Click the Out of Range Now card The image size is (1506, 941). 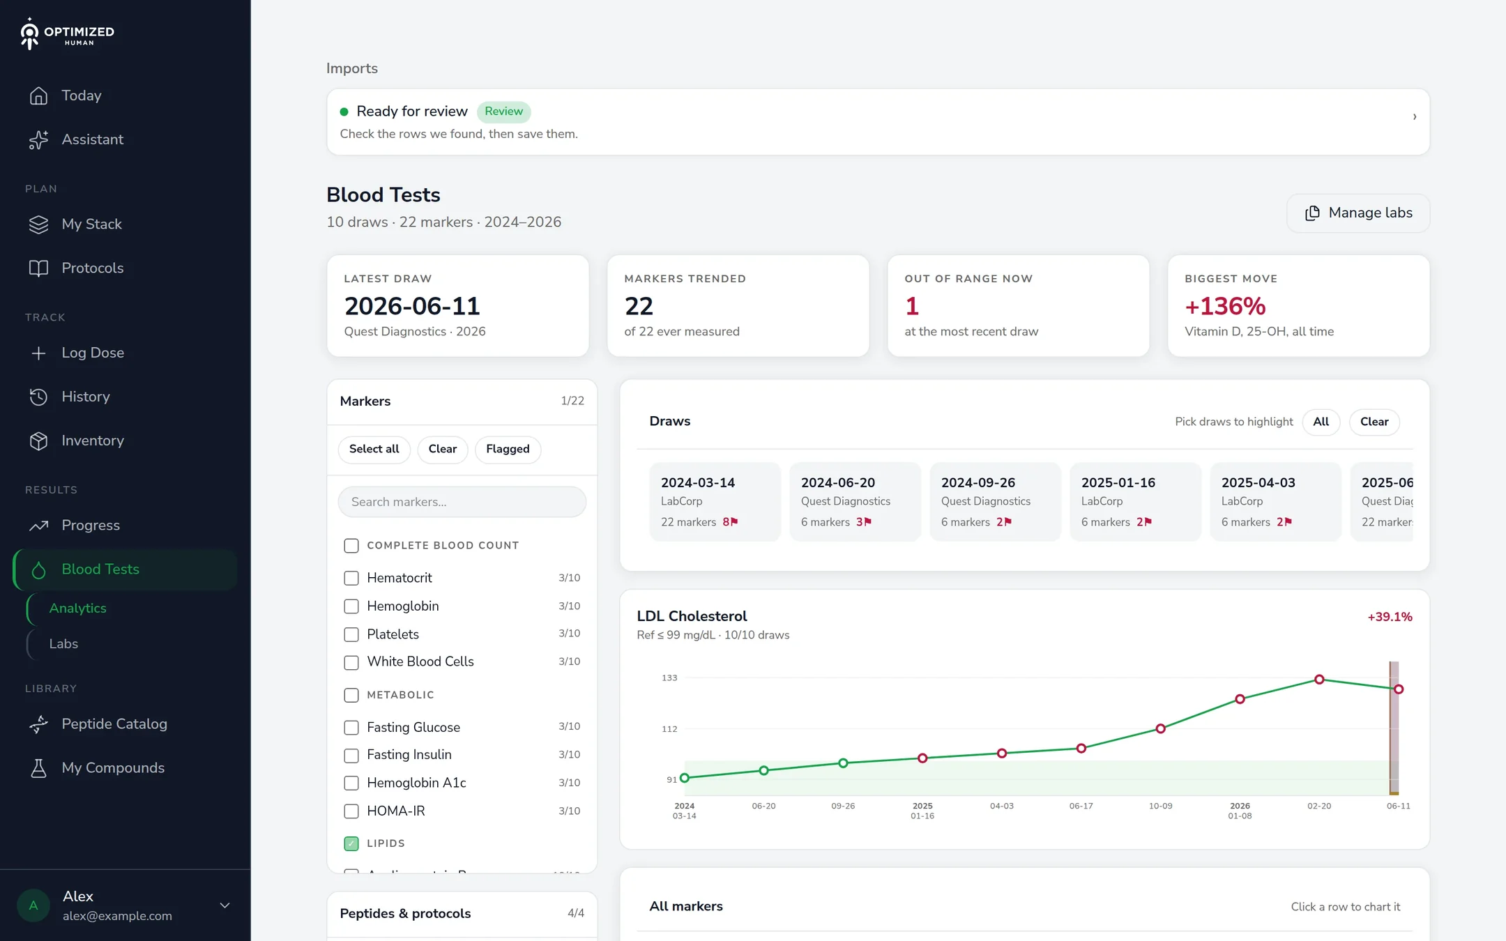1018,306
